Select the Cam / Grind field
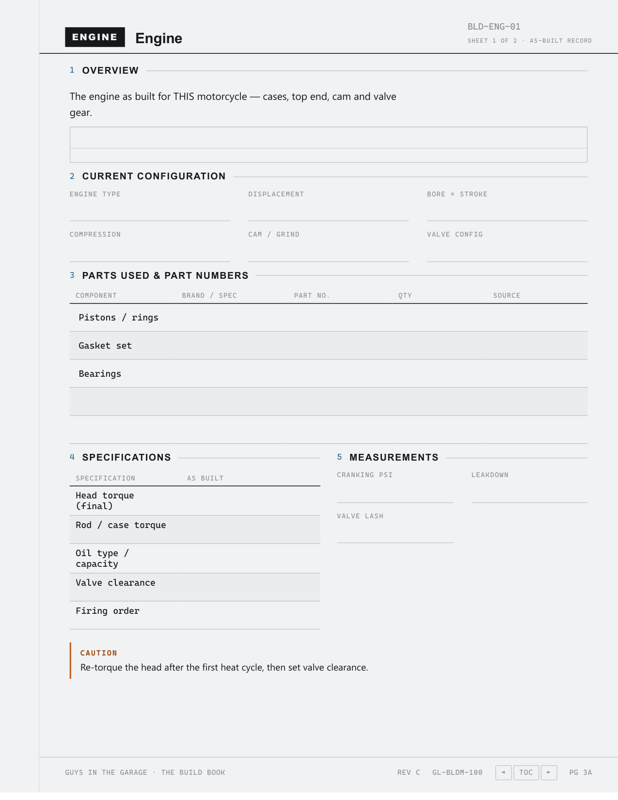Image resolution: width=618 pixels, height=800 pixels. (329, 252)
